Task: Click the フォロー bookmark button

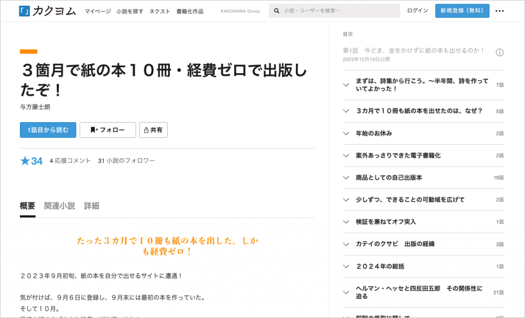Action: [108, 130]
